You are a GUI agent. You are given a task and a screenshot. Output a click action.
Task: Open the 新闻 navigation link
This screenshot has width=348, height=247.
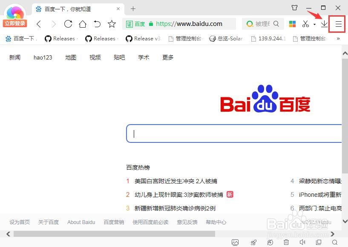(14, 57)
